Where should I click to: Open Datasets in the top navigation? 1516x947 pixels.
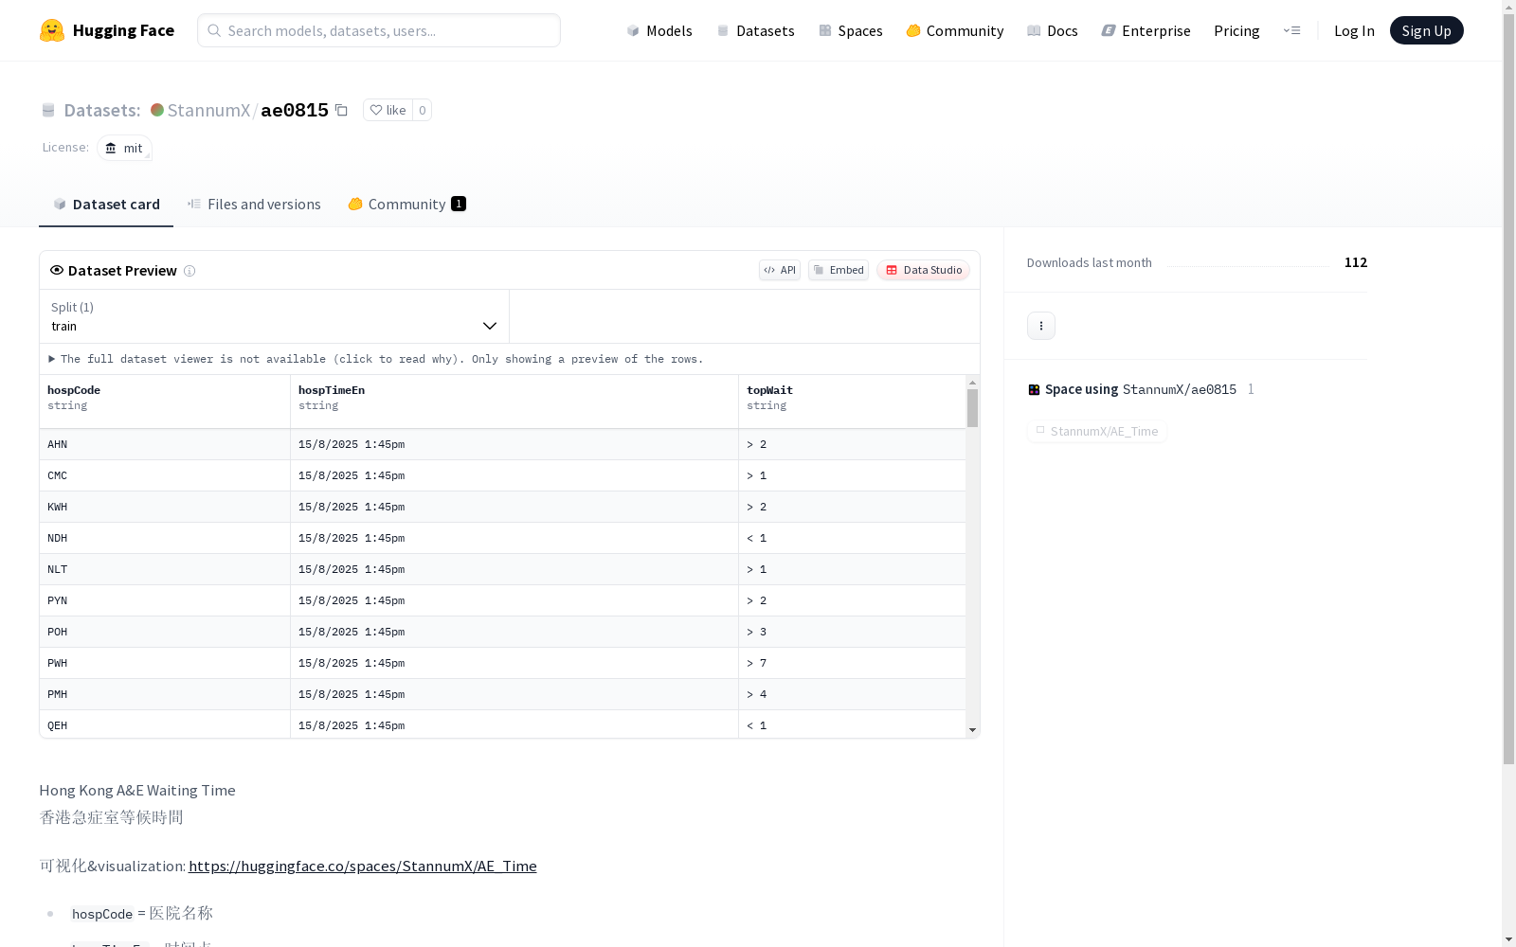tap(755, 30)
